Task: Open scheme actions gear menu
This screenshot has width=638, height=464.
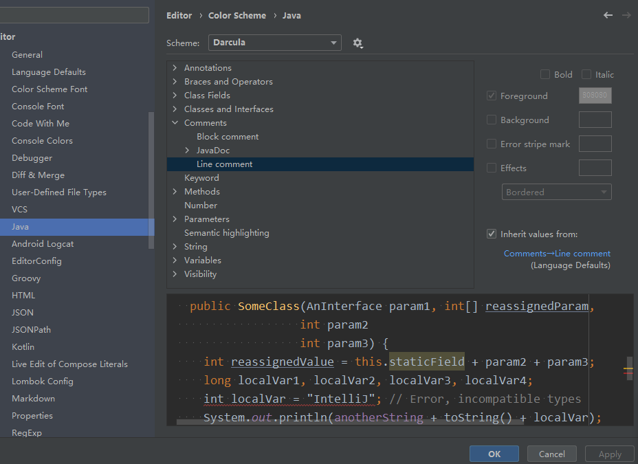Action: coord(357,43)
